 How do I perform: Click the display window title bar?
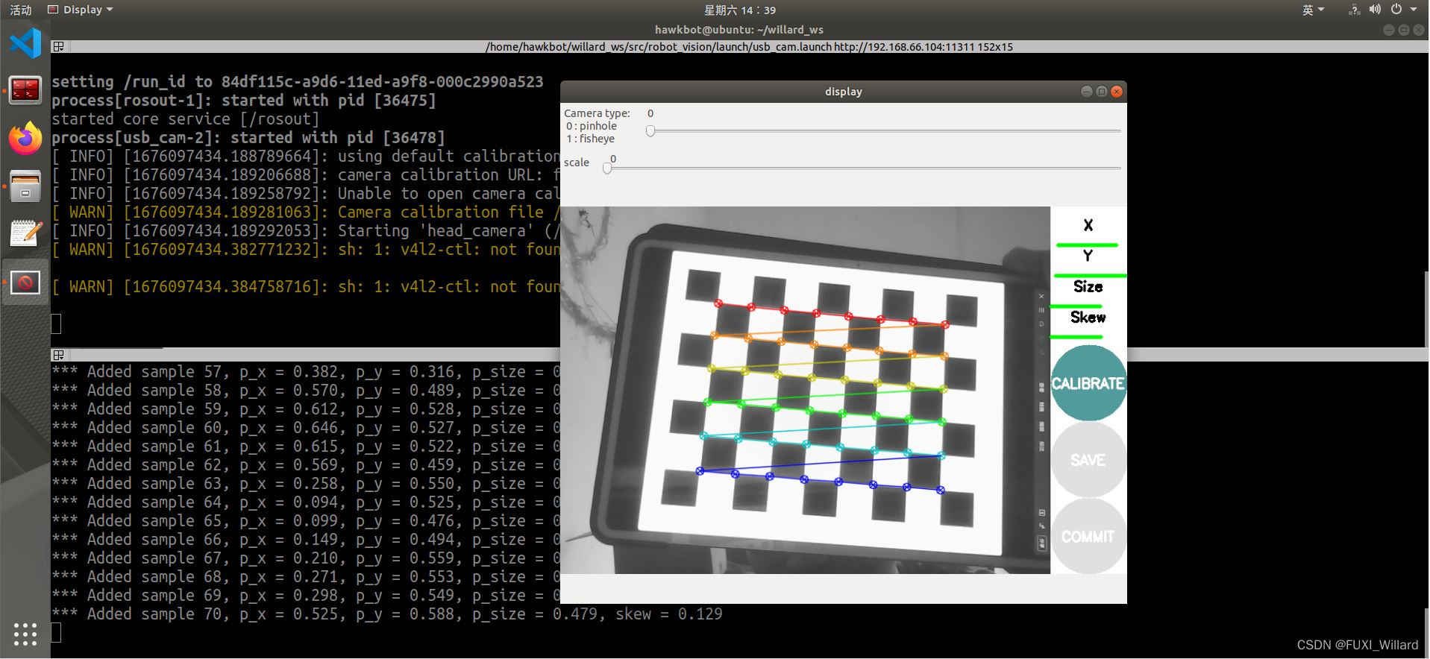(843, 92)
